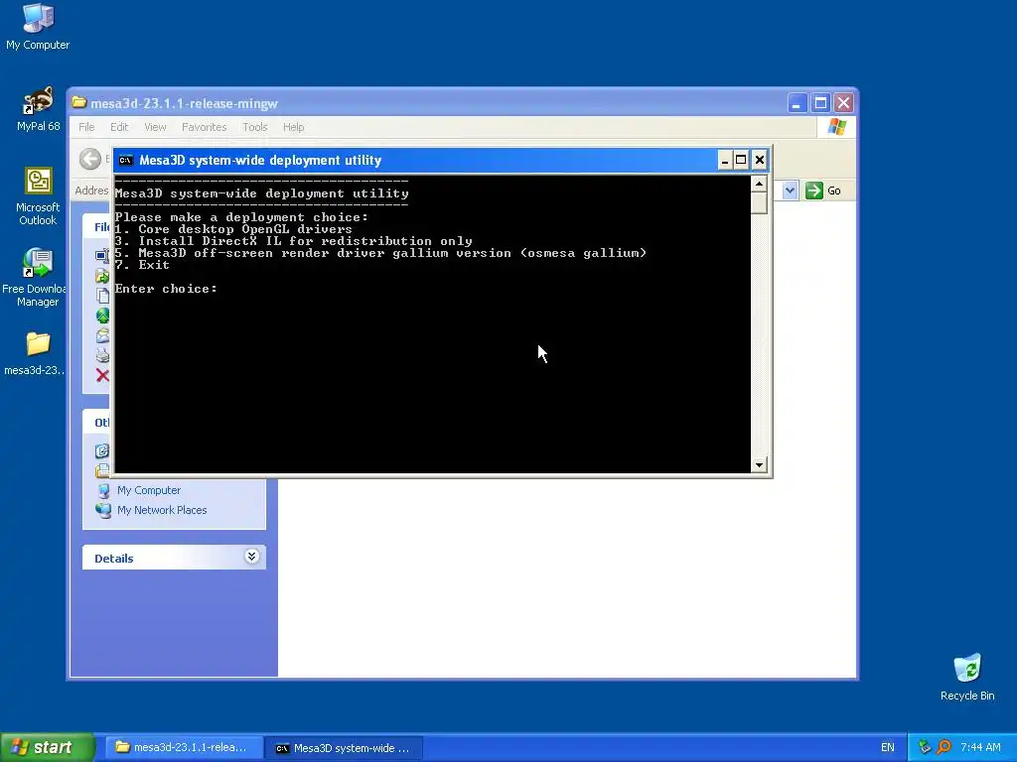1017x762 pixels.
Task: Activate Mesa3D system-wide taskbar button
Action: coord(344,748)
